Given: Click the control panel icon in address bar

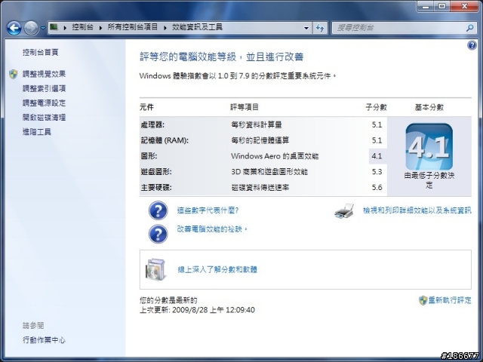Looking at the screenshot, I should click(54, 27).
